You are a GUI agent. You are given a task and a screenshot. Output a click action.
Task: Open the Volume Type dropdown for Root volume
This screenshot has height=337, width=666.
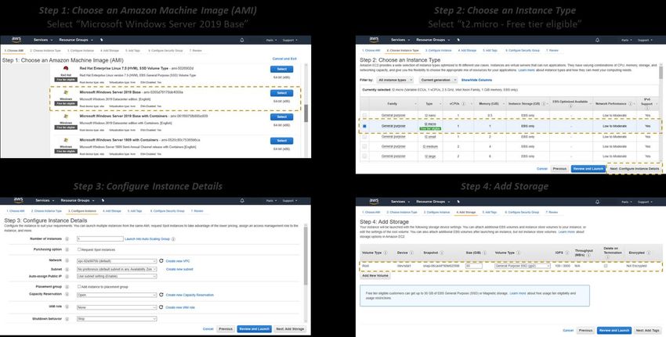(523, 266)
